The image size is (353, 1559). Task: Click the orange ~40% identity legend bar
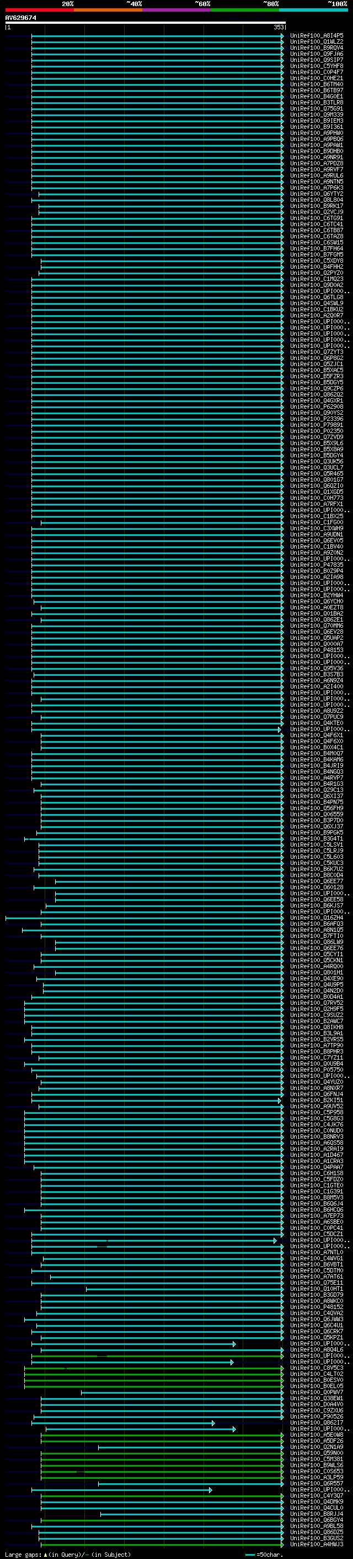click(108, 10)
